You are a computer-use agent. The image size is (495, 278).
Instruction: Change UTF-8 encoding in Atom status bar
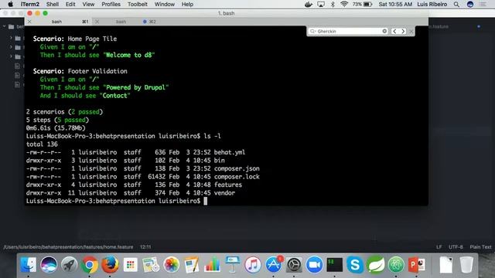click(x=456, y=247)
